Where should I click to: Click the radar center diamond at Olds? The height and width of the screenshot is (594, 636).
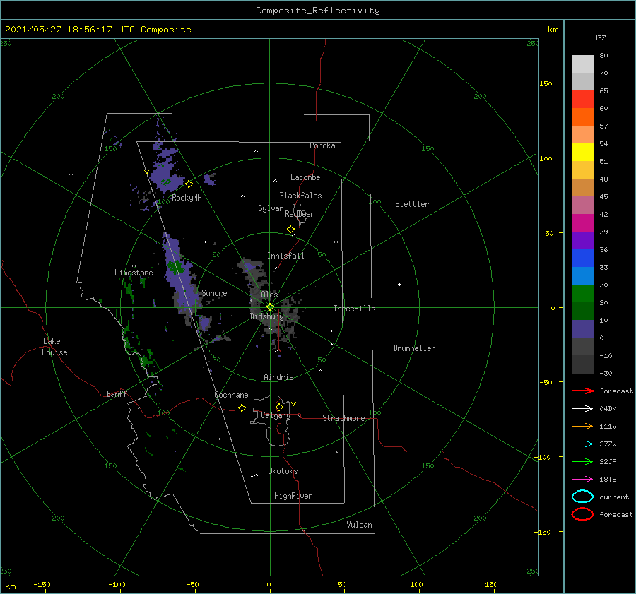[x=270, y=307]
